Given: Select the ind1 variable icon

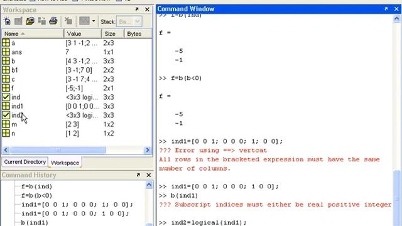Looking at the screenshot, I should pyautogui.click(x=6, y=106).
